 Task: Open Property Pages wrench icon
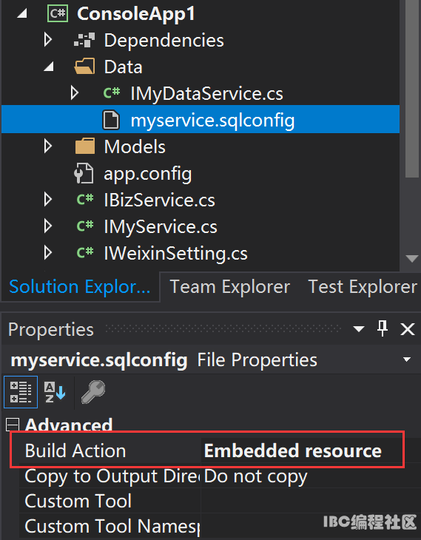[93, 392]
